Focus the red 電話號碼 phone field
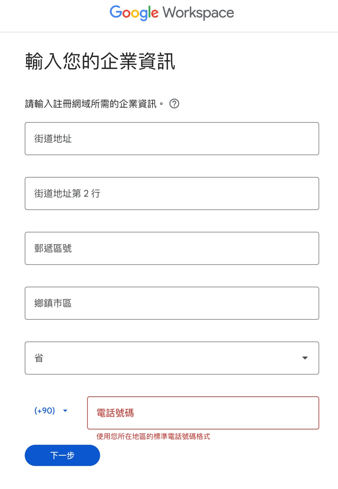 point(203,413)
